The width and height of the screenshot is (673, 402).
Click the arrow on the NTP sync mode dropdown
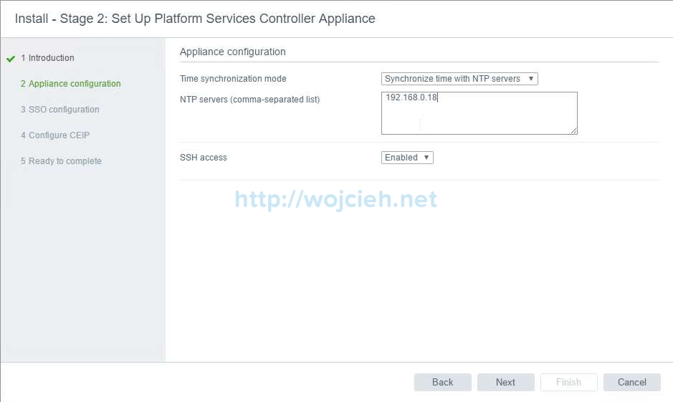[531, 79]
